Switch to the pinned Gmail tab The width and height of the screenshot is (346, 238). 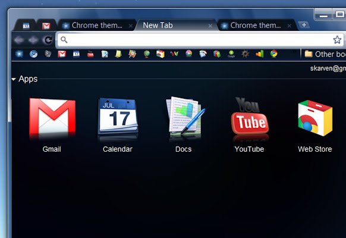(x=46, y=26)
